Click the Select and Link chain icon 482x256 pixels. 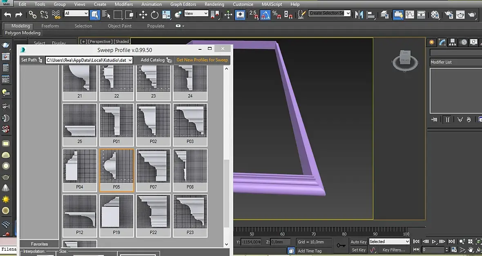33,15
